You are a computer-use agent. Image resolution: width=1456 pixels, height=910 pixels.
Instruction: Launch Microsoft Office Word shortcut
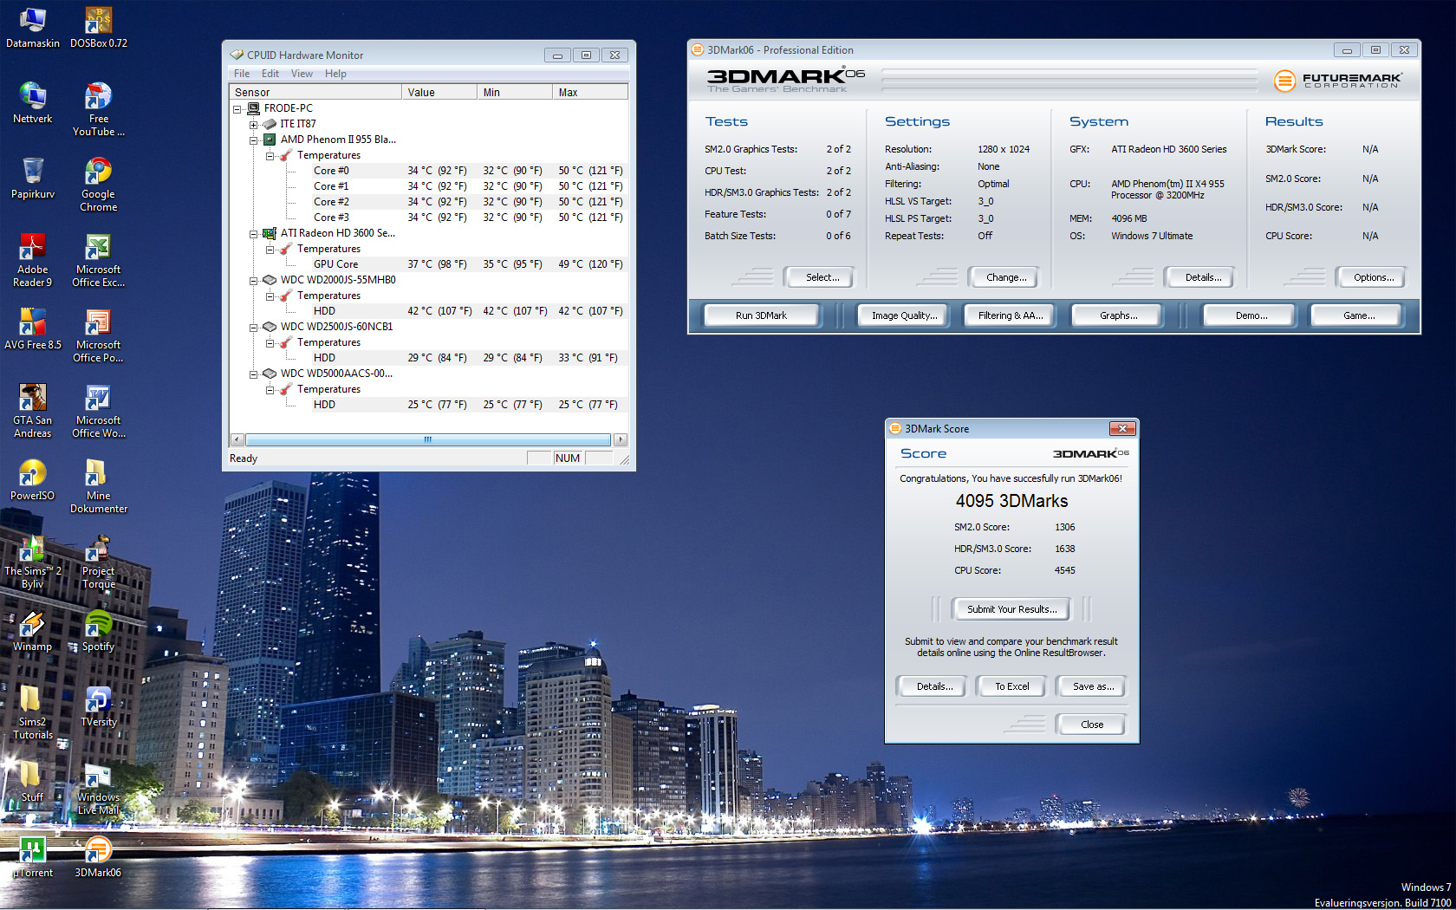point(99,410)
